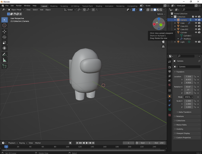
Task: Hide Camera in viewport via eye icon
Action: 196,20
